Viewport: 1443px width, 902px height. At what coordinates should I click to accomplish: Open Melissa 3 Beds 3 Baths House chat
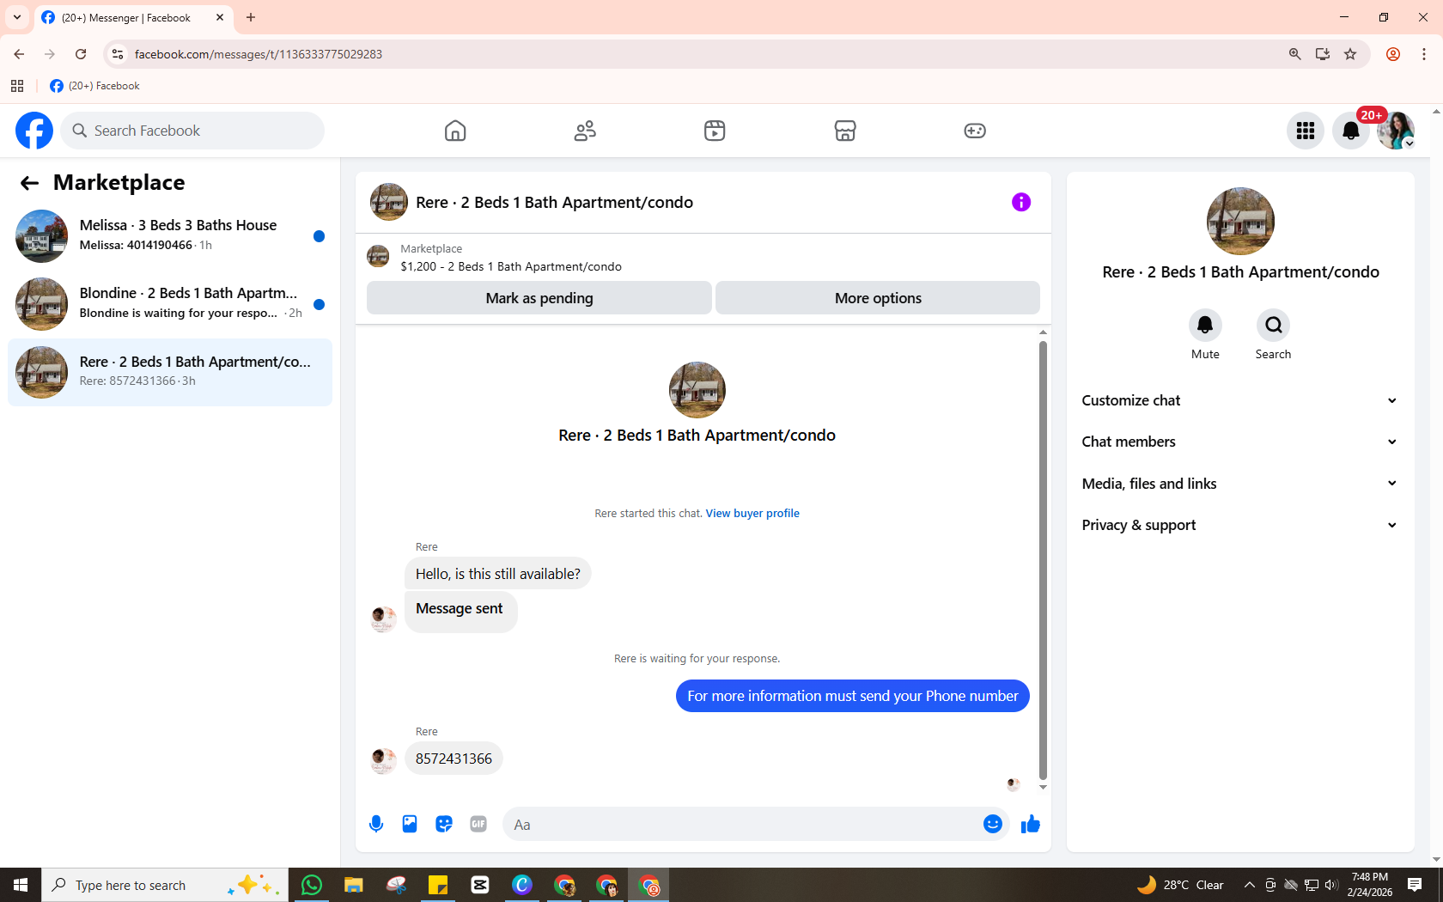tap(170, 235)
